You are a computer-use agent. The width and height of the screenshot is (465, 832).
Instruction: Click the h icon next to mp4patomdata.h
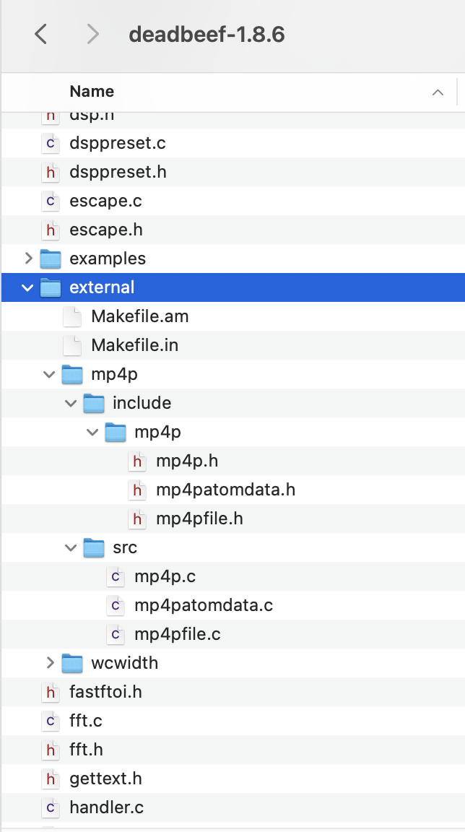click(137, 490)
